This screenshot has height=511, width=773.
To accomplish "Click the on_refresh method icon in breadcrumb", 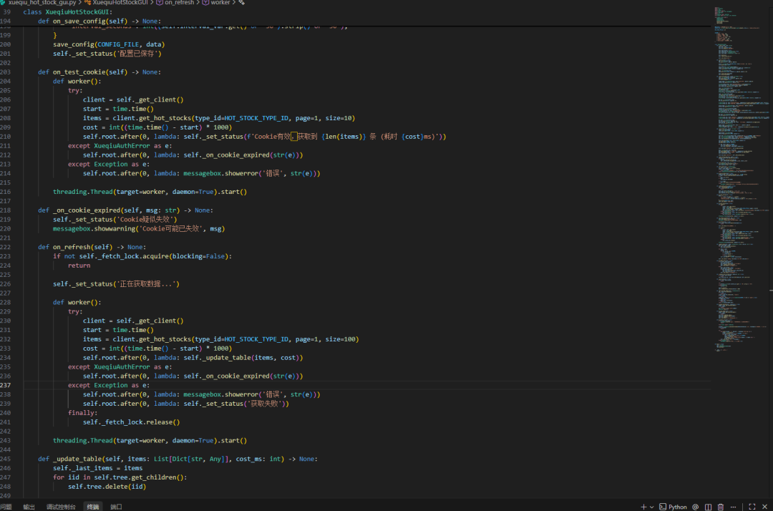I will point(159,3).
